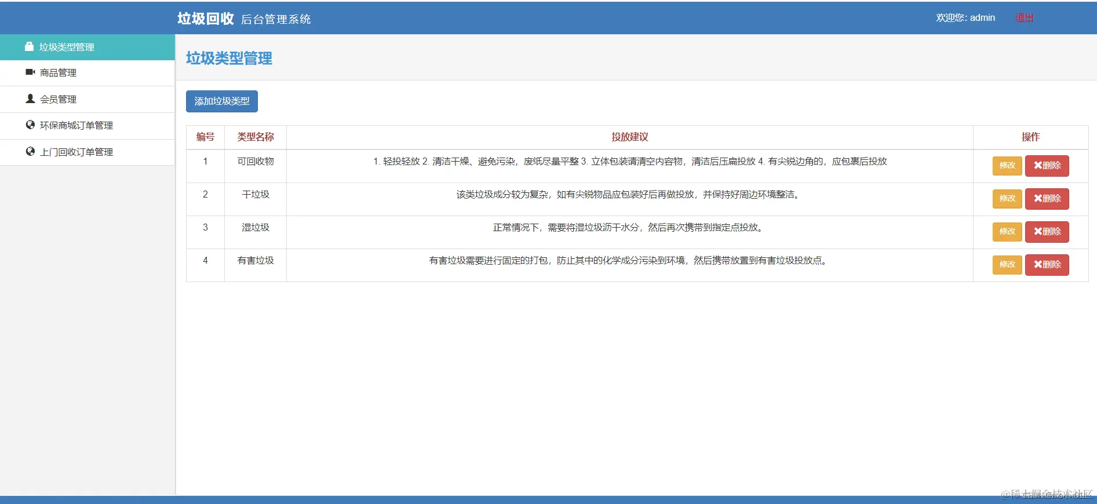Click the 欢迎您: admin text
The image size is (1097, 504).
[965, 18]
